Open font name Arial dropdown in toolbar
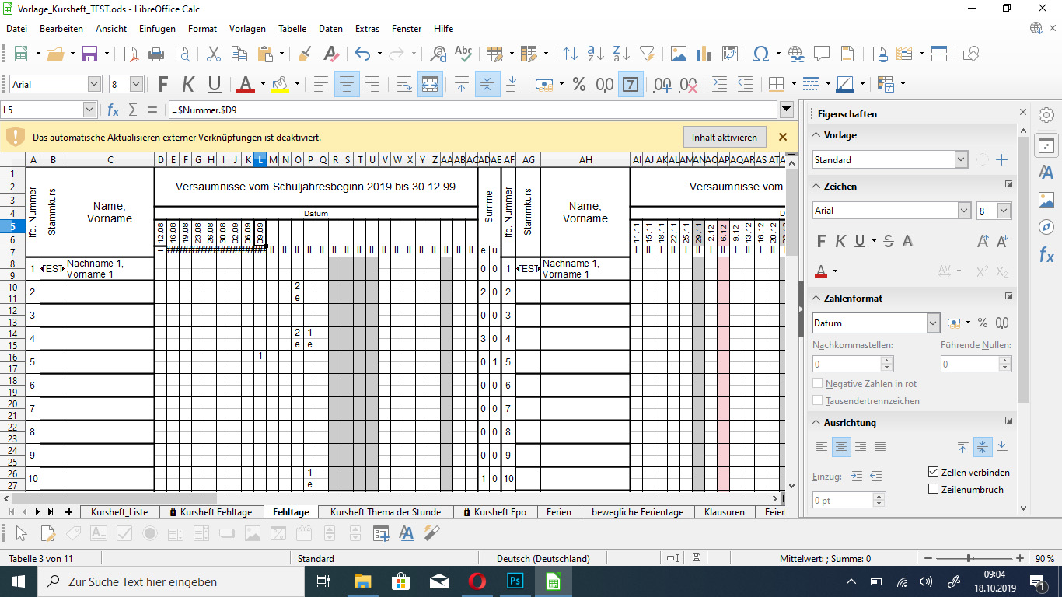The width and height of the screenshot is (1062, 597). (x=95, y=84)
